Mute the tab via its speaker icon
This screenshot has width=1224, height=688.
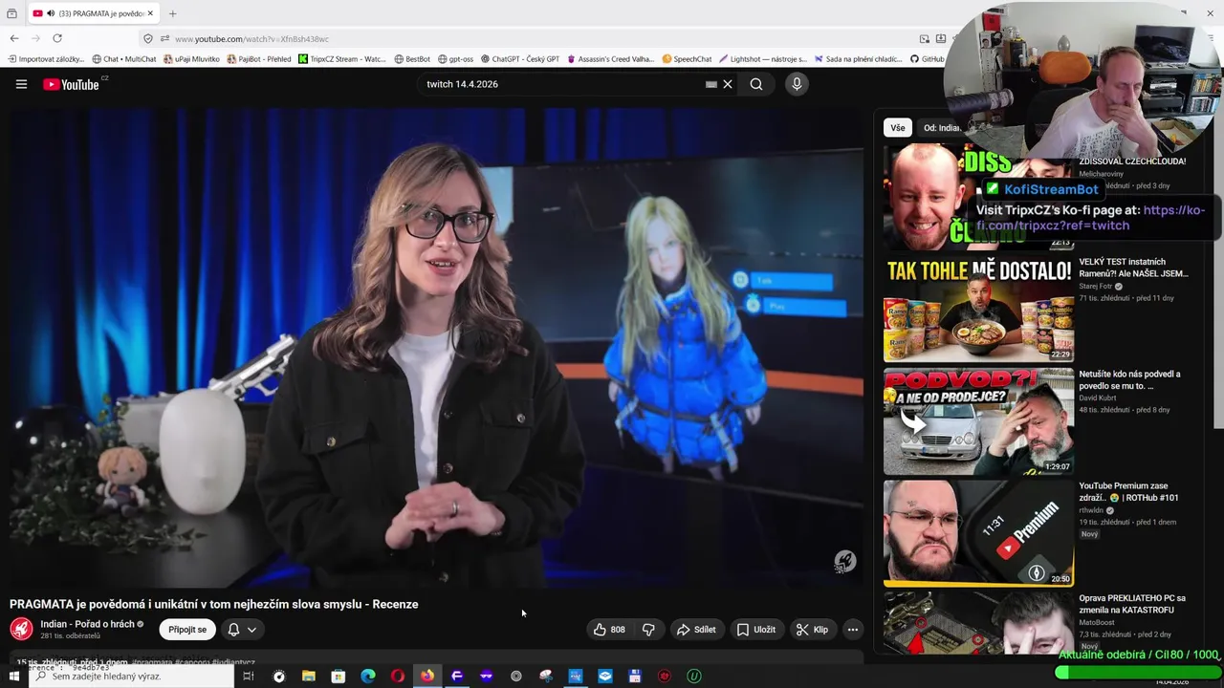tap(52, 13)
